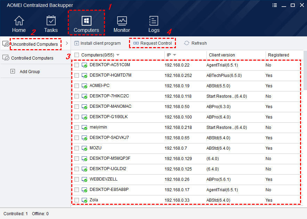Open the Logs icon

tap(154, 21)
